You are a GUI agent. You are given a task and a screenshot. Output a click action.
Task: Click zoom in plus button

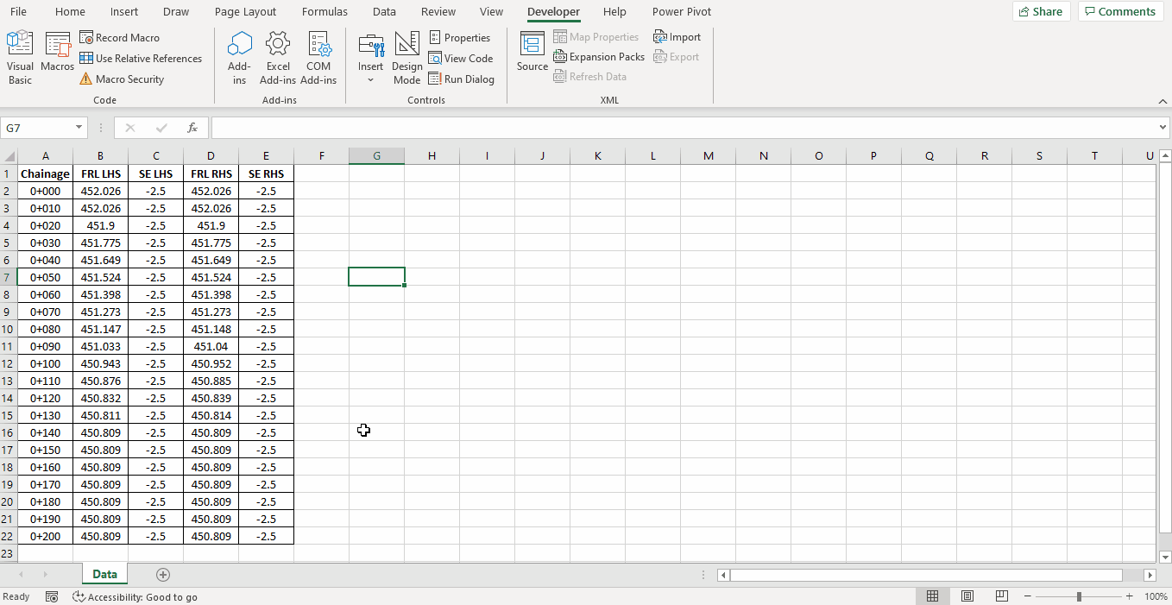coord(1130,596)
